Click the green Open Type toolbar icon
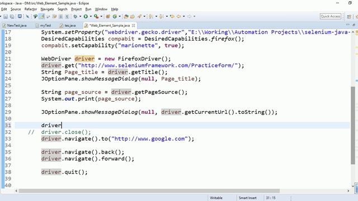 click(35, 16)
